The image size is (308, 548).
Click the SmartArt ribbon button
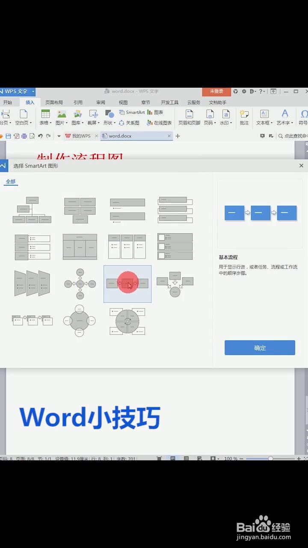click(132, 112)
